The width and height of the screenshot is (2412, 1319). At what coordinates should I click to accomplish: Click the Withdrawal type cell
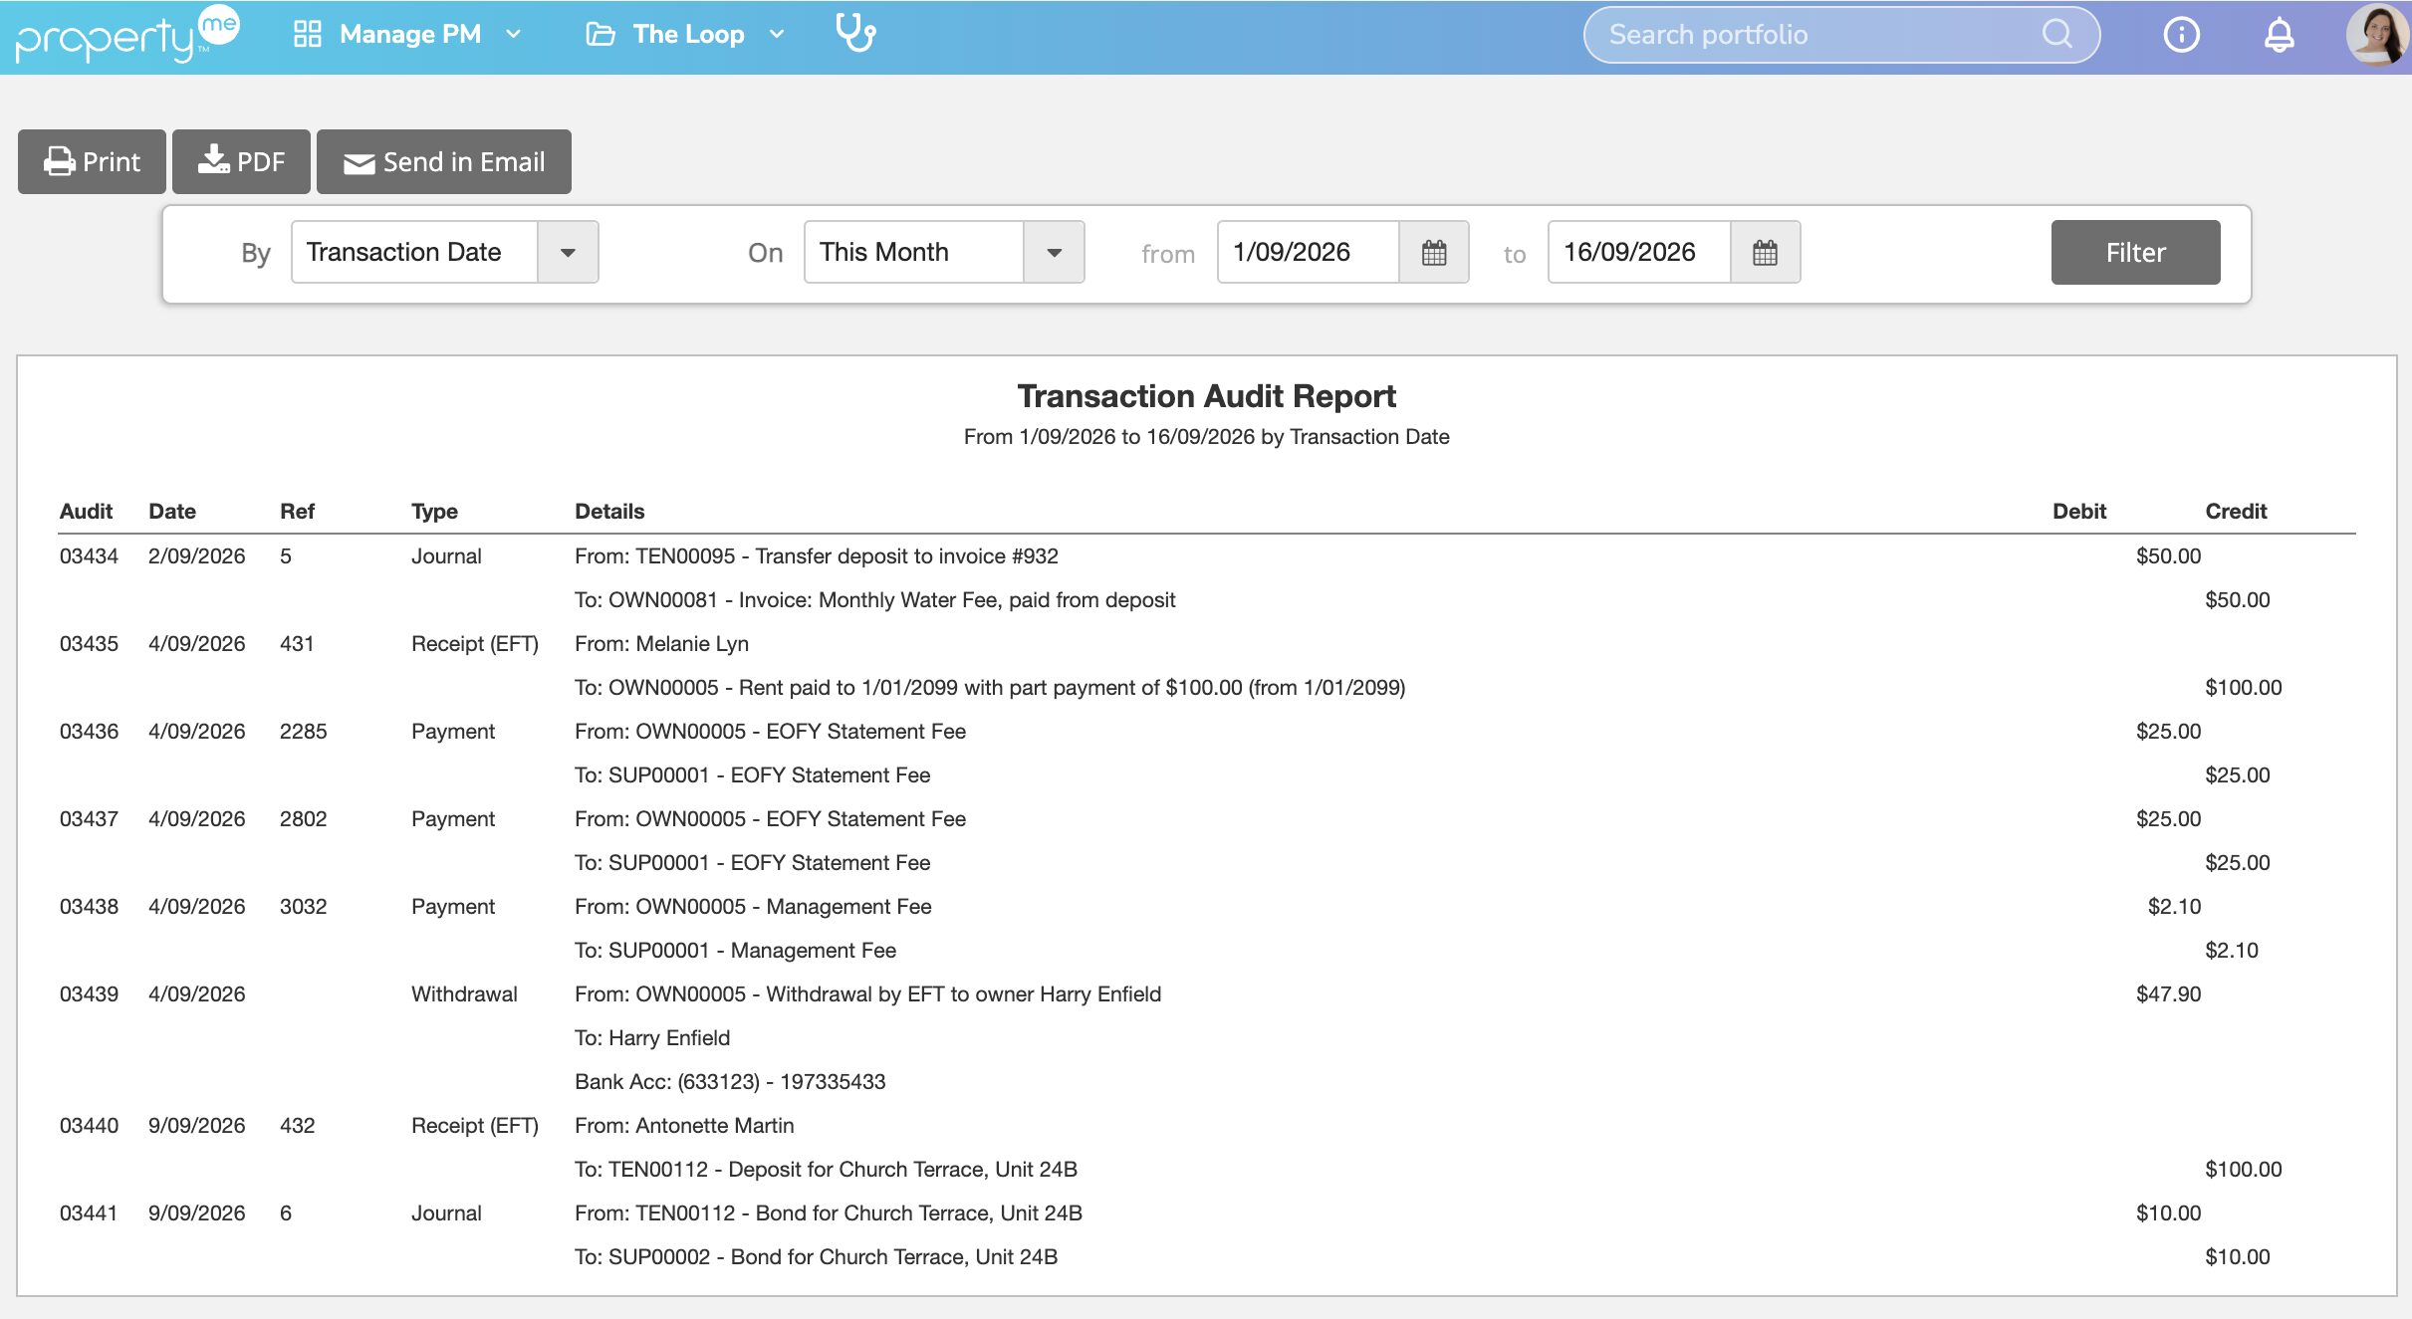tap(464, 993)
